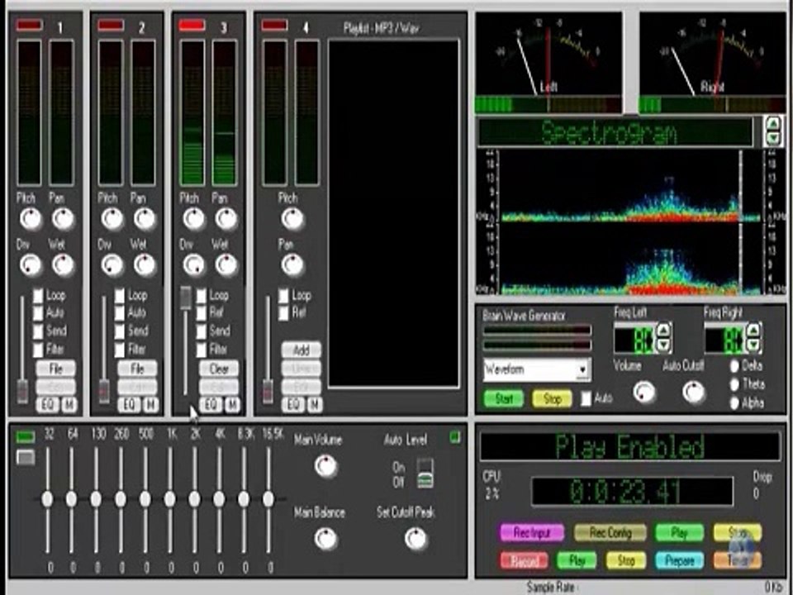Click Play button next to Record
The width and height of the screenshot is (793, 595).
tap(577, 560)
